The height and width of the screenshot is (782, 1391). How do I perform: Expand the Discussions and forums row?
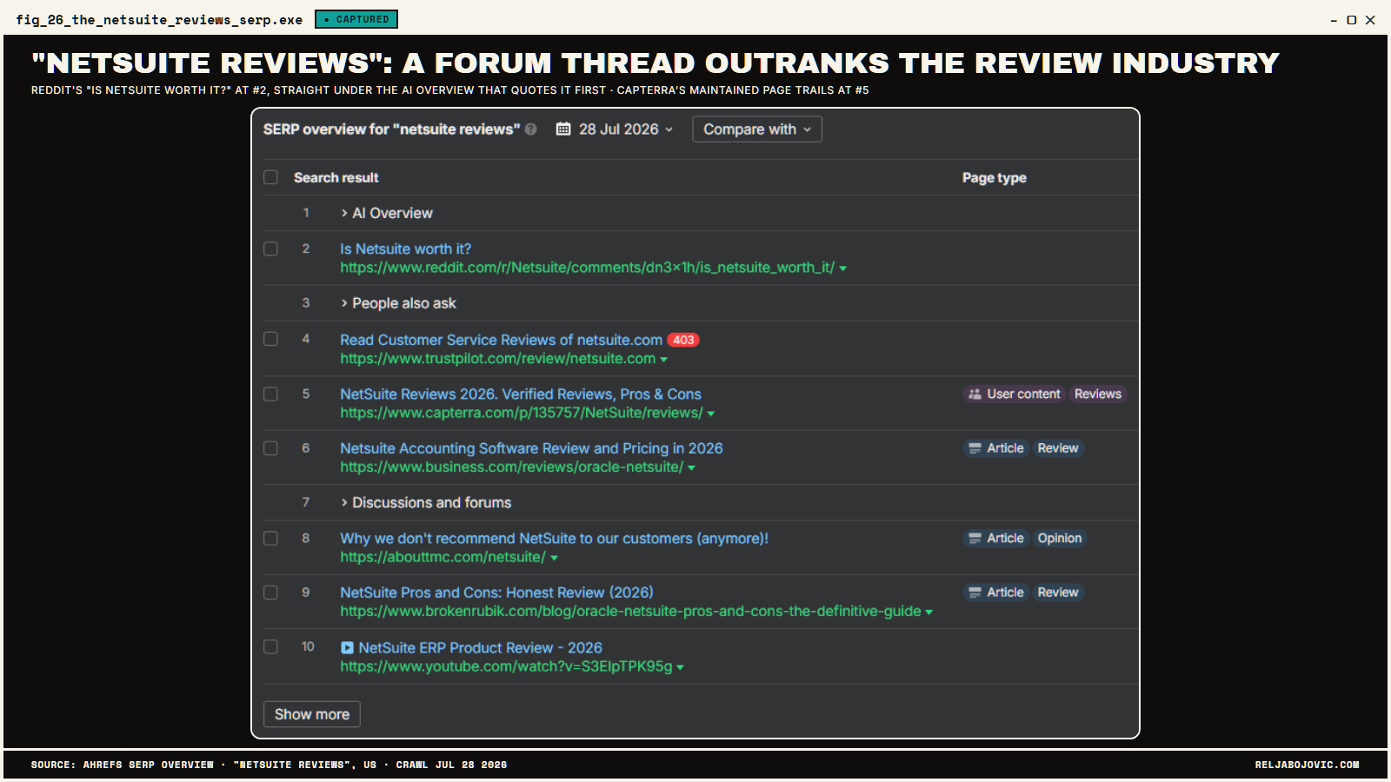tap(426, 503)
